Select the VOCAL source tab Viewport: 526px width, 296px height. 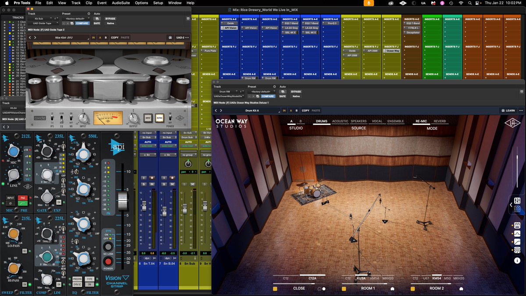pos(377,121)
